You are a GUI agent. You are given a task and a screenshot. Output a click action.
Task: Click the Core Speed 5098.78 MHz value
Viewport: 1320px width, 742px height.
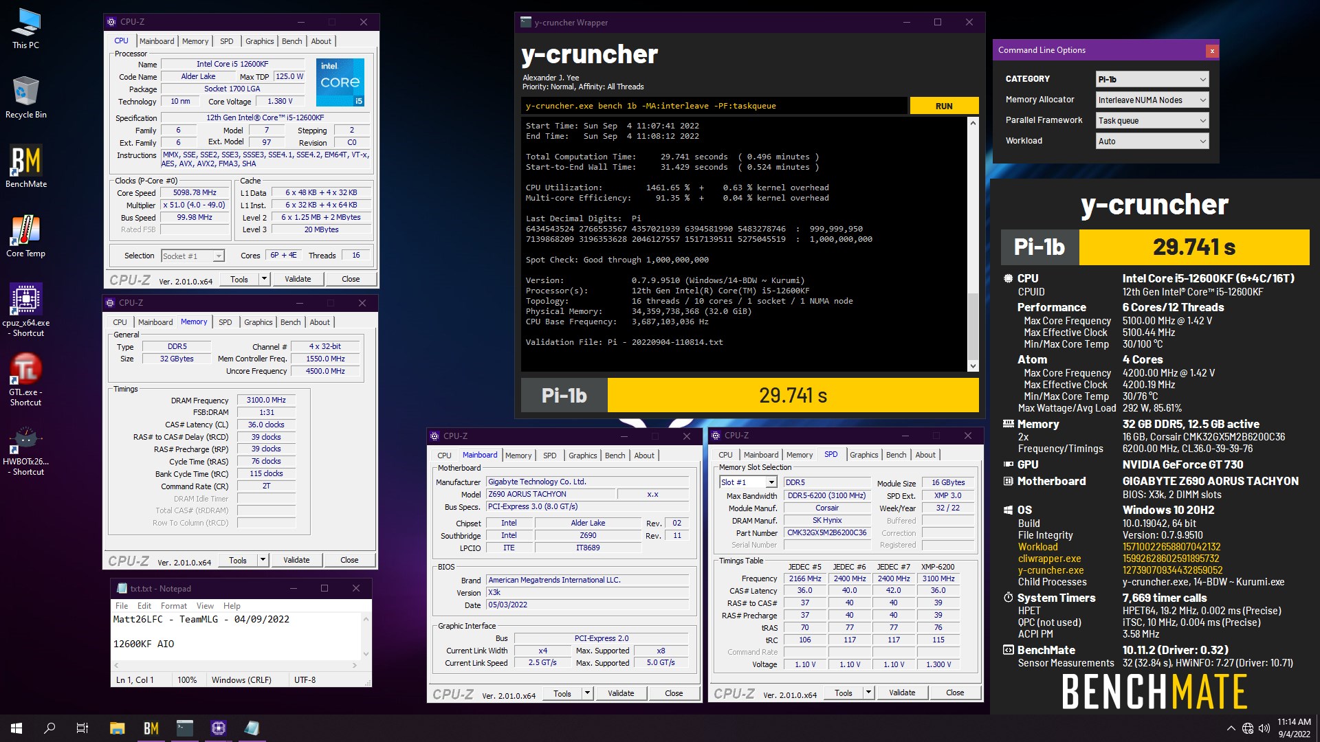point(195,192)
